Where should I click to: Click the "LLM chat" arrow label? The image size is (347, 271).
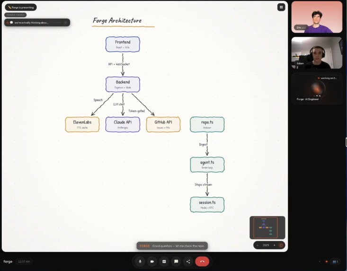[x=119, y=104]
